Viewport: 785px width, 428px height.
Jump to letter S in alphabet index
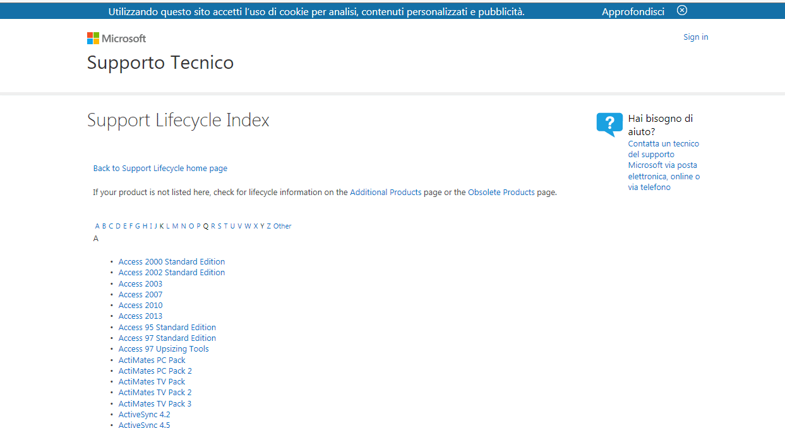click(219, 226)
